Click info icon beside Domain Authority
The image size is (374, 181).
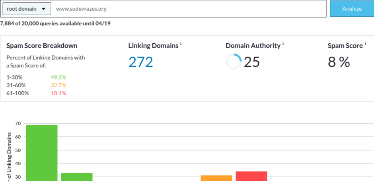[283, 43]
